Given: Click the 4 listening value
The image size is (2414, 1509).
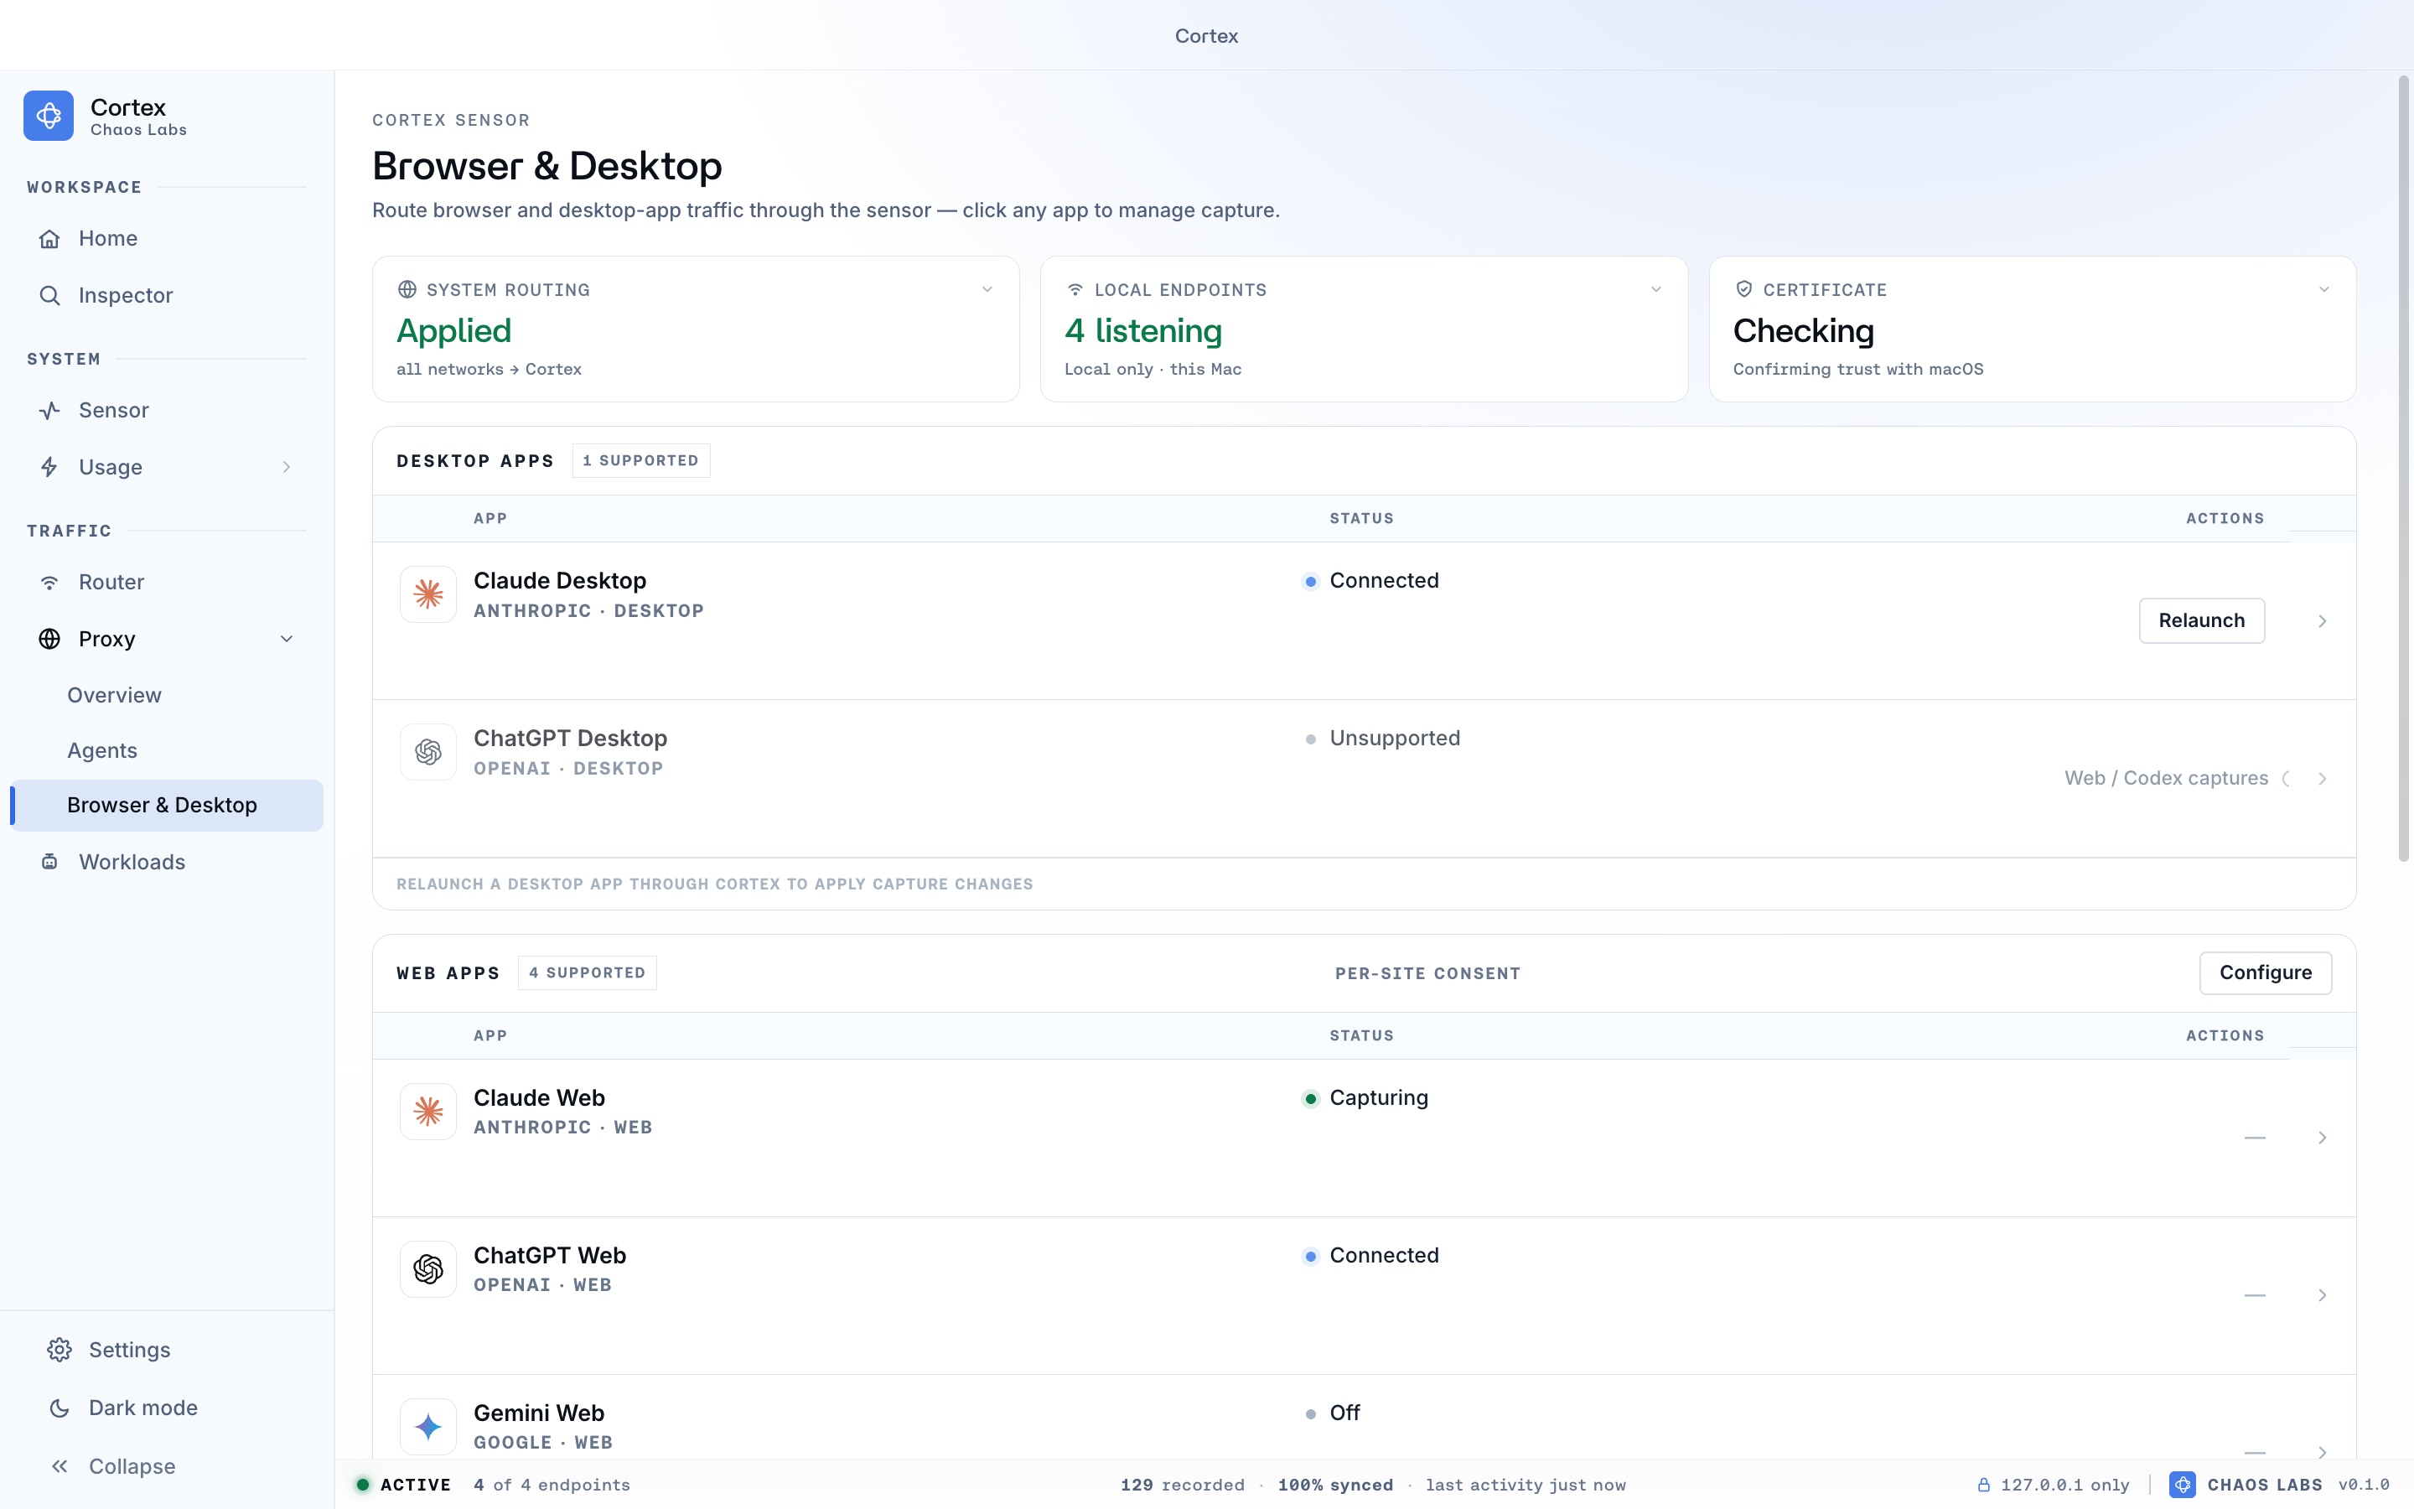Looking at the screenshot, I should click(1143, 331).
